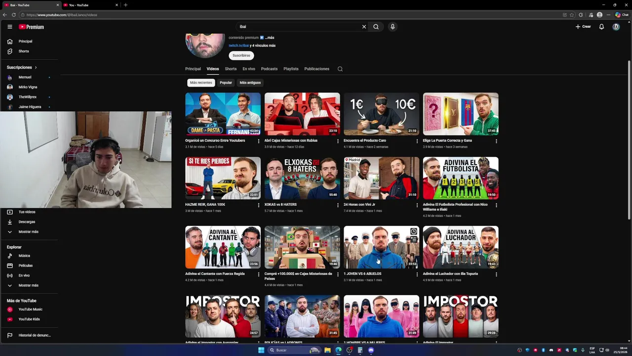The height and width of the screenshot is (356, 632).
Task: Click the taskbar Buscar search box
Action: (294, 350)
